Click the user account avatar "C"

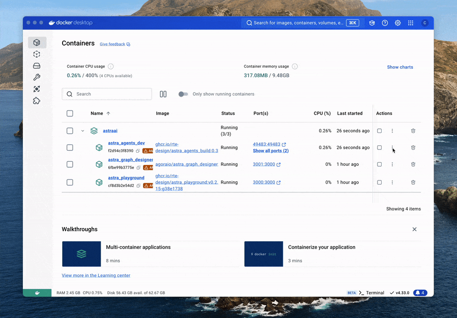(x=425, y=23)
